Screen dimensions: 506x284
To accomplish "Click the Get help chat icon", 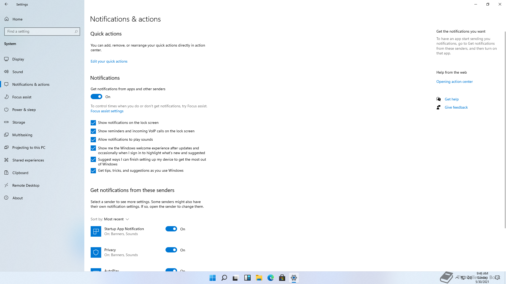I will (439, 99).
